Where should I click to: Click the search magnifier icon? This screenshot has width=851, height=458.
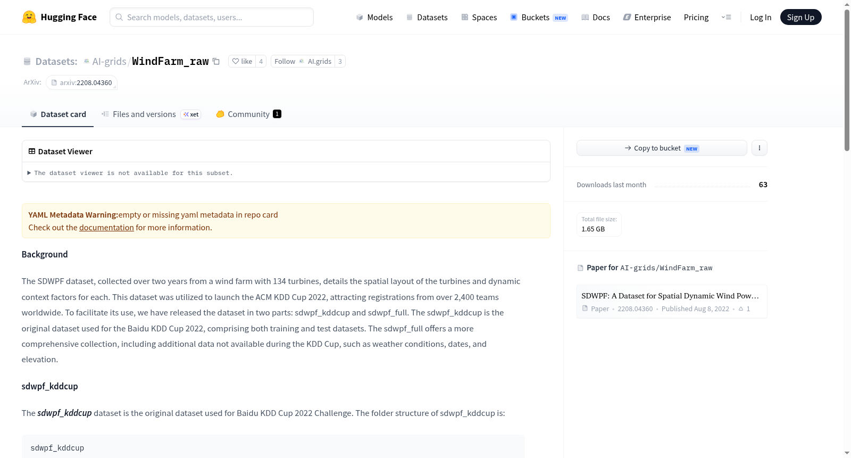[x=119, y=17]
